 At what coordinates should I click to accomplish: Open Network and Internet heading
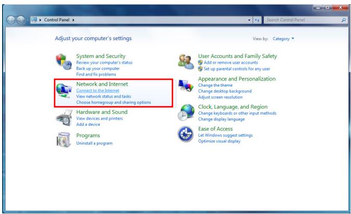pyautogui.click(x=102, y=84)
